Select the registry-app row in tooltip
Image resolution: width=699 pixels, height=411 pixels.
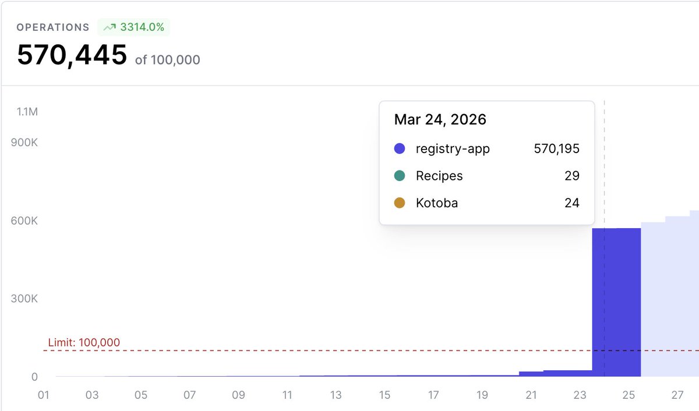[x=487, y=148]
